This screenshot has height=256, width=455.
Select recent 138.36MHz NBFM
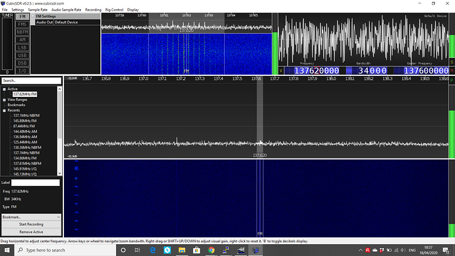point(27,147)
